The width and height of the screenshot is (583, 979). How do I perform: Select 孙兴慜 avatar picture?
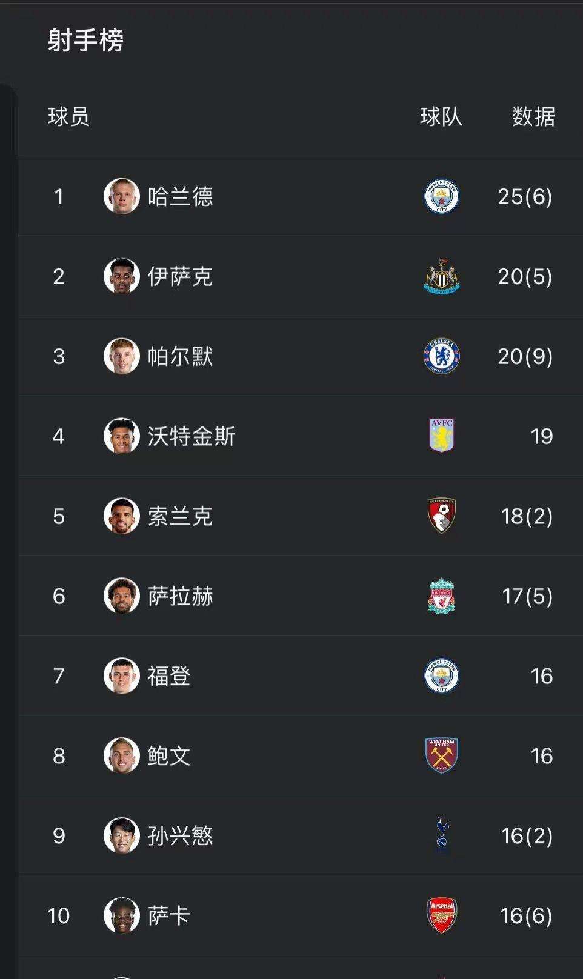coord(121,835)
